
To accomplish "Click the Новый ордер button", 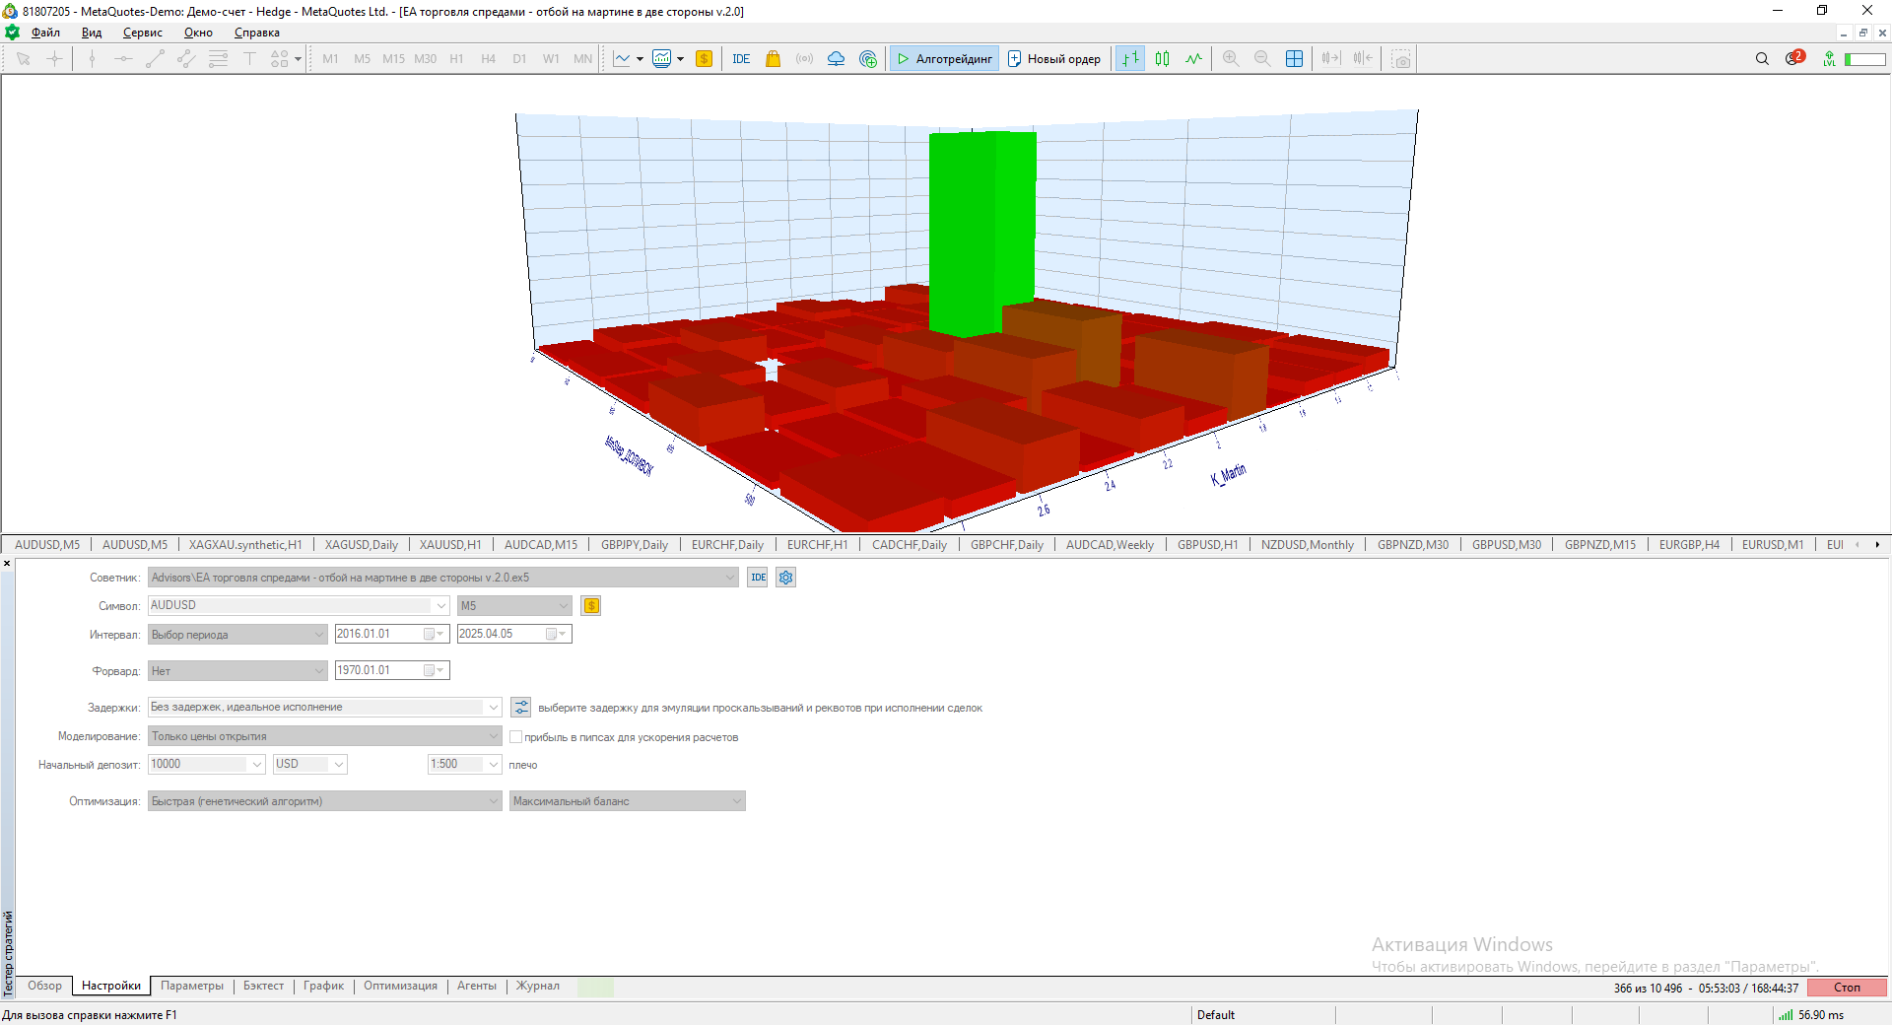I will [1054, 59].
